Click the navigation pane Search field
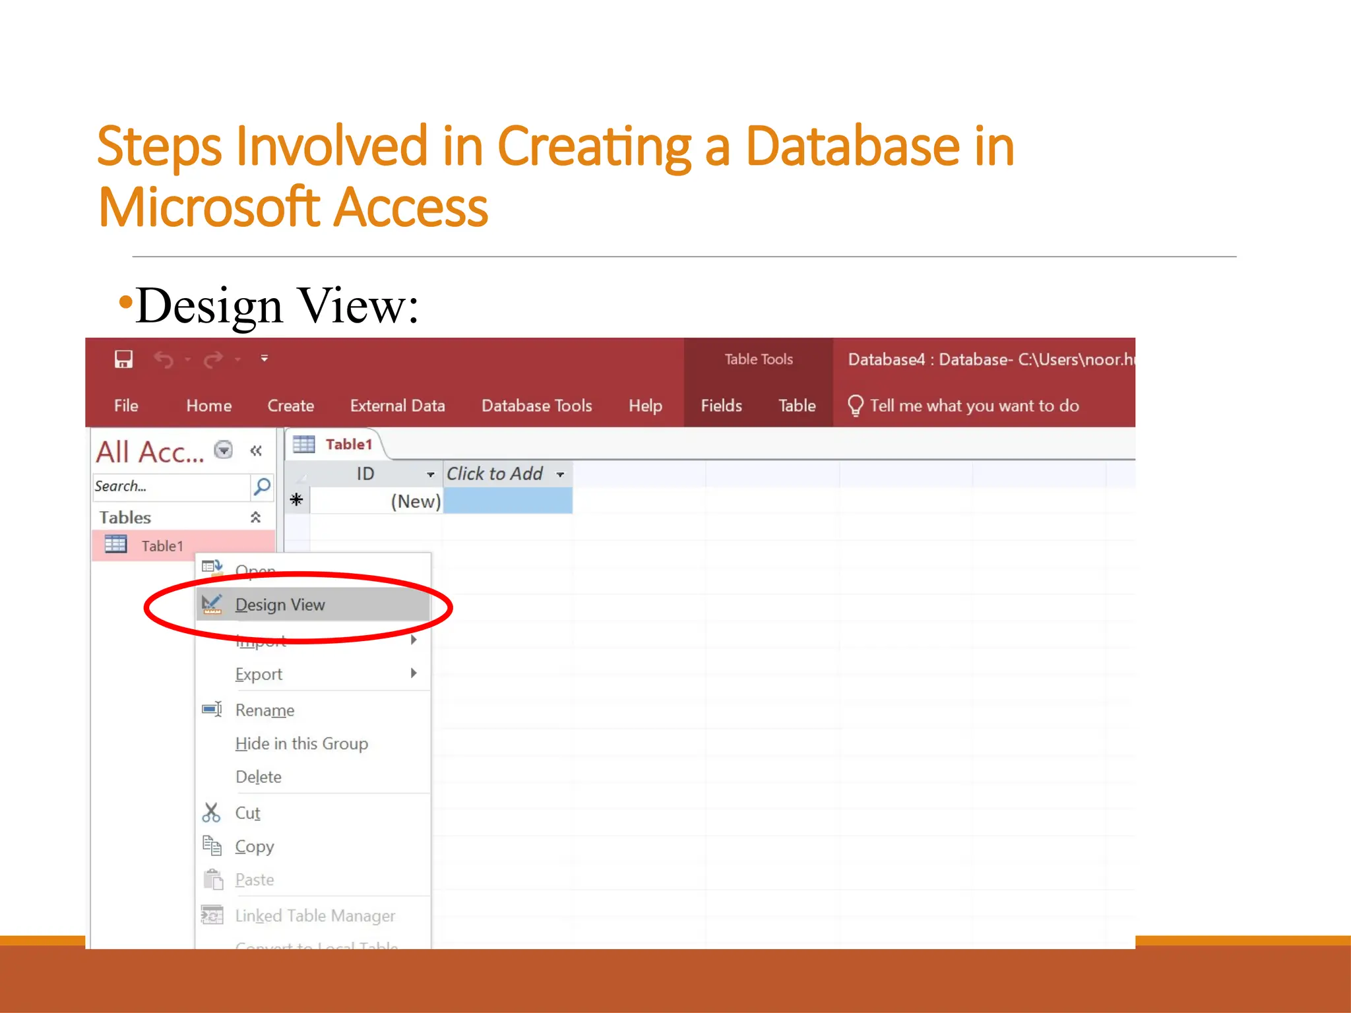1351x1013 pixels. (172, 487)
